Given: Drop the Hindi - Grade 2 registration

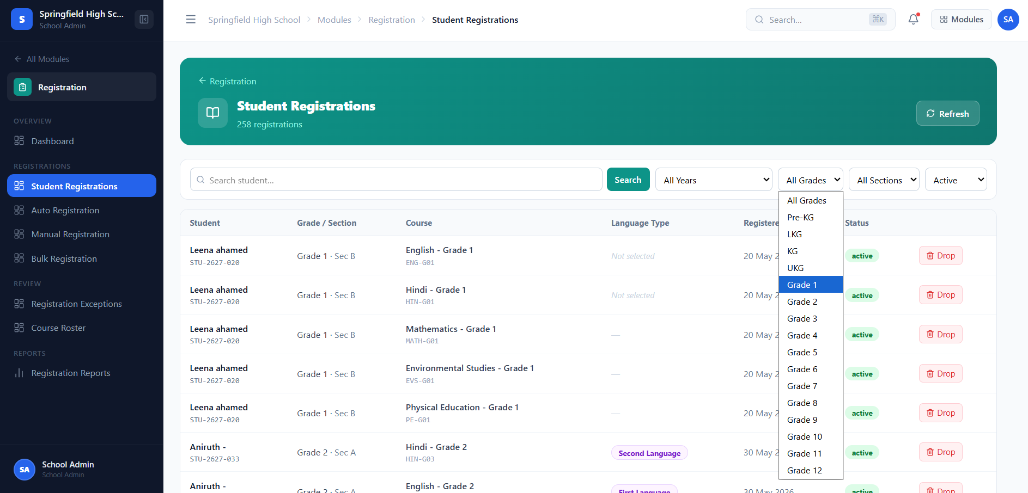Looking at the screenshot, I should pyautogui.click(x=941, y=452).
